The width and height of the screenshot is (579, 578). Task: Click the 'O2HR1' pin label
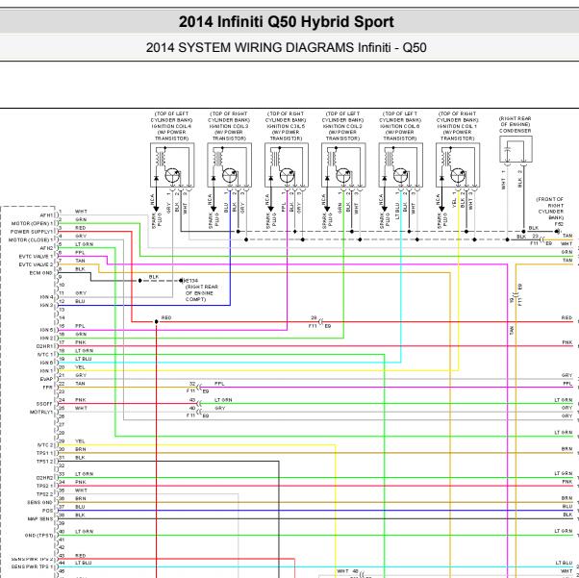point(44,346)
